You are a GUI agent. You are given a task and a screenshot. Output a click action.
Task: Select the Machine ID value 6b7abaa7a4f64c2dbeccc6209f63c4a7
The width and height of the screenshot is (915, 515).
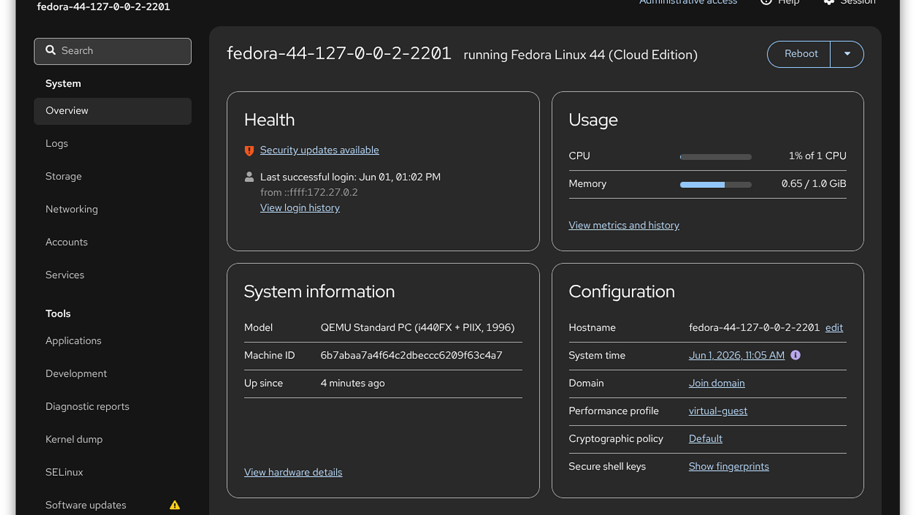[x=411, y=355]
